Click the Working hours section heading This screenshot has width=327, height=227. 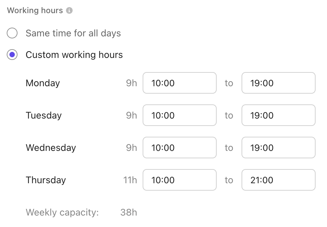point(35,10)
